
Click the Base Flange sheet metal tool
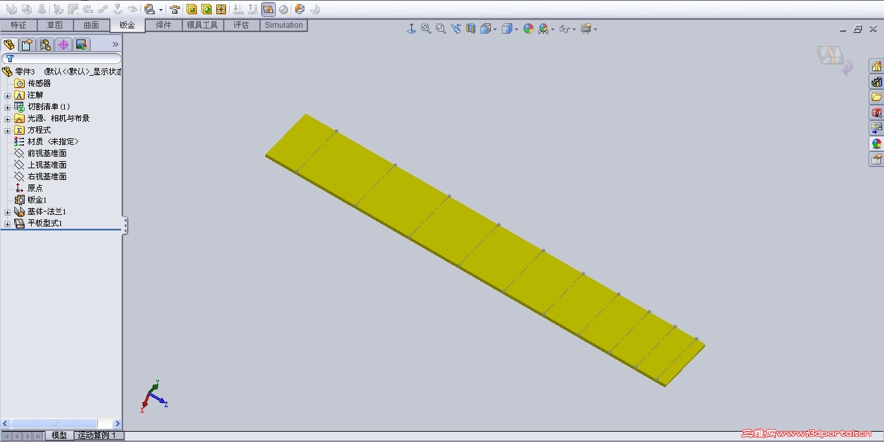[11, 9]
